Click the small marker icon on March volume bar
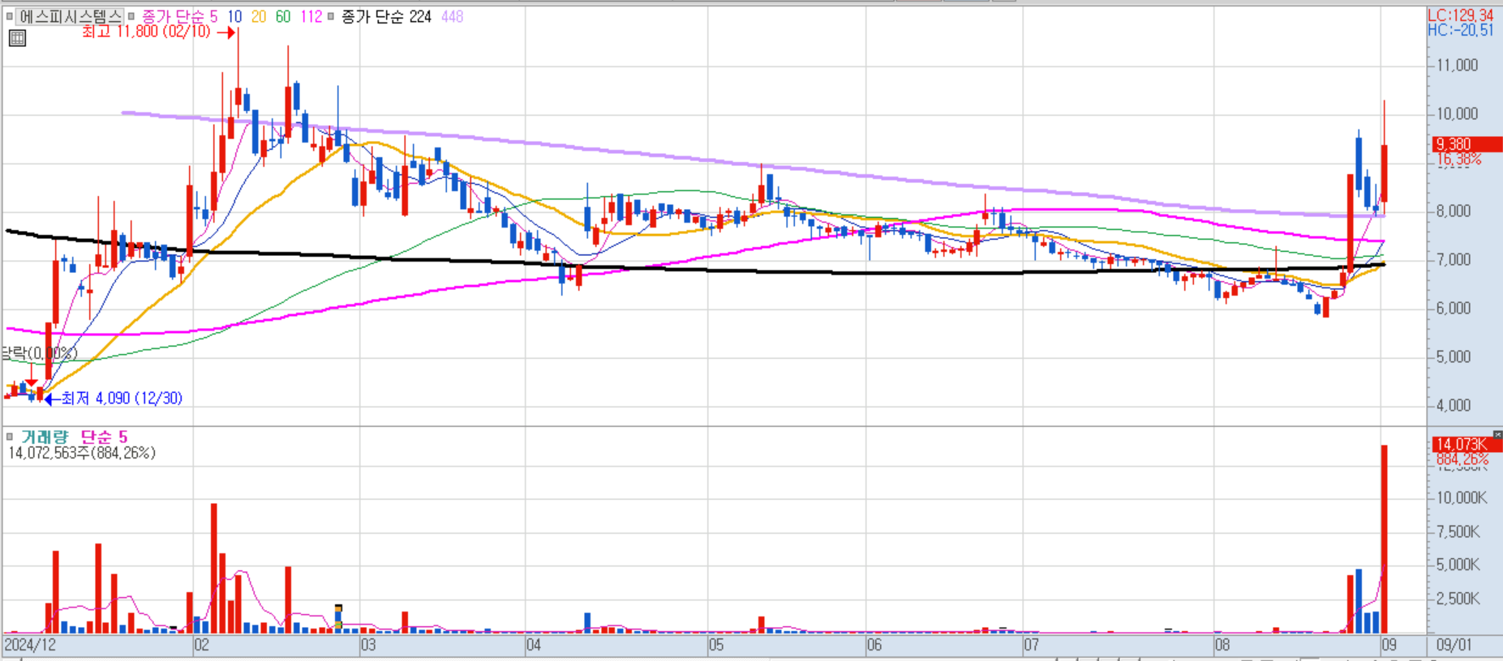This screenshot has width=1503, height=661. tap(338, 616)
